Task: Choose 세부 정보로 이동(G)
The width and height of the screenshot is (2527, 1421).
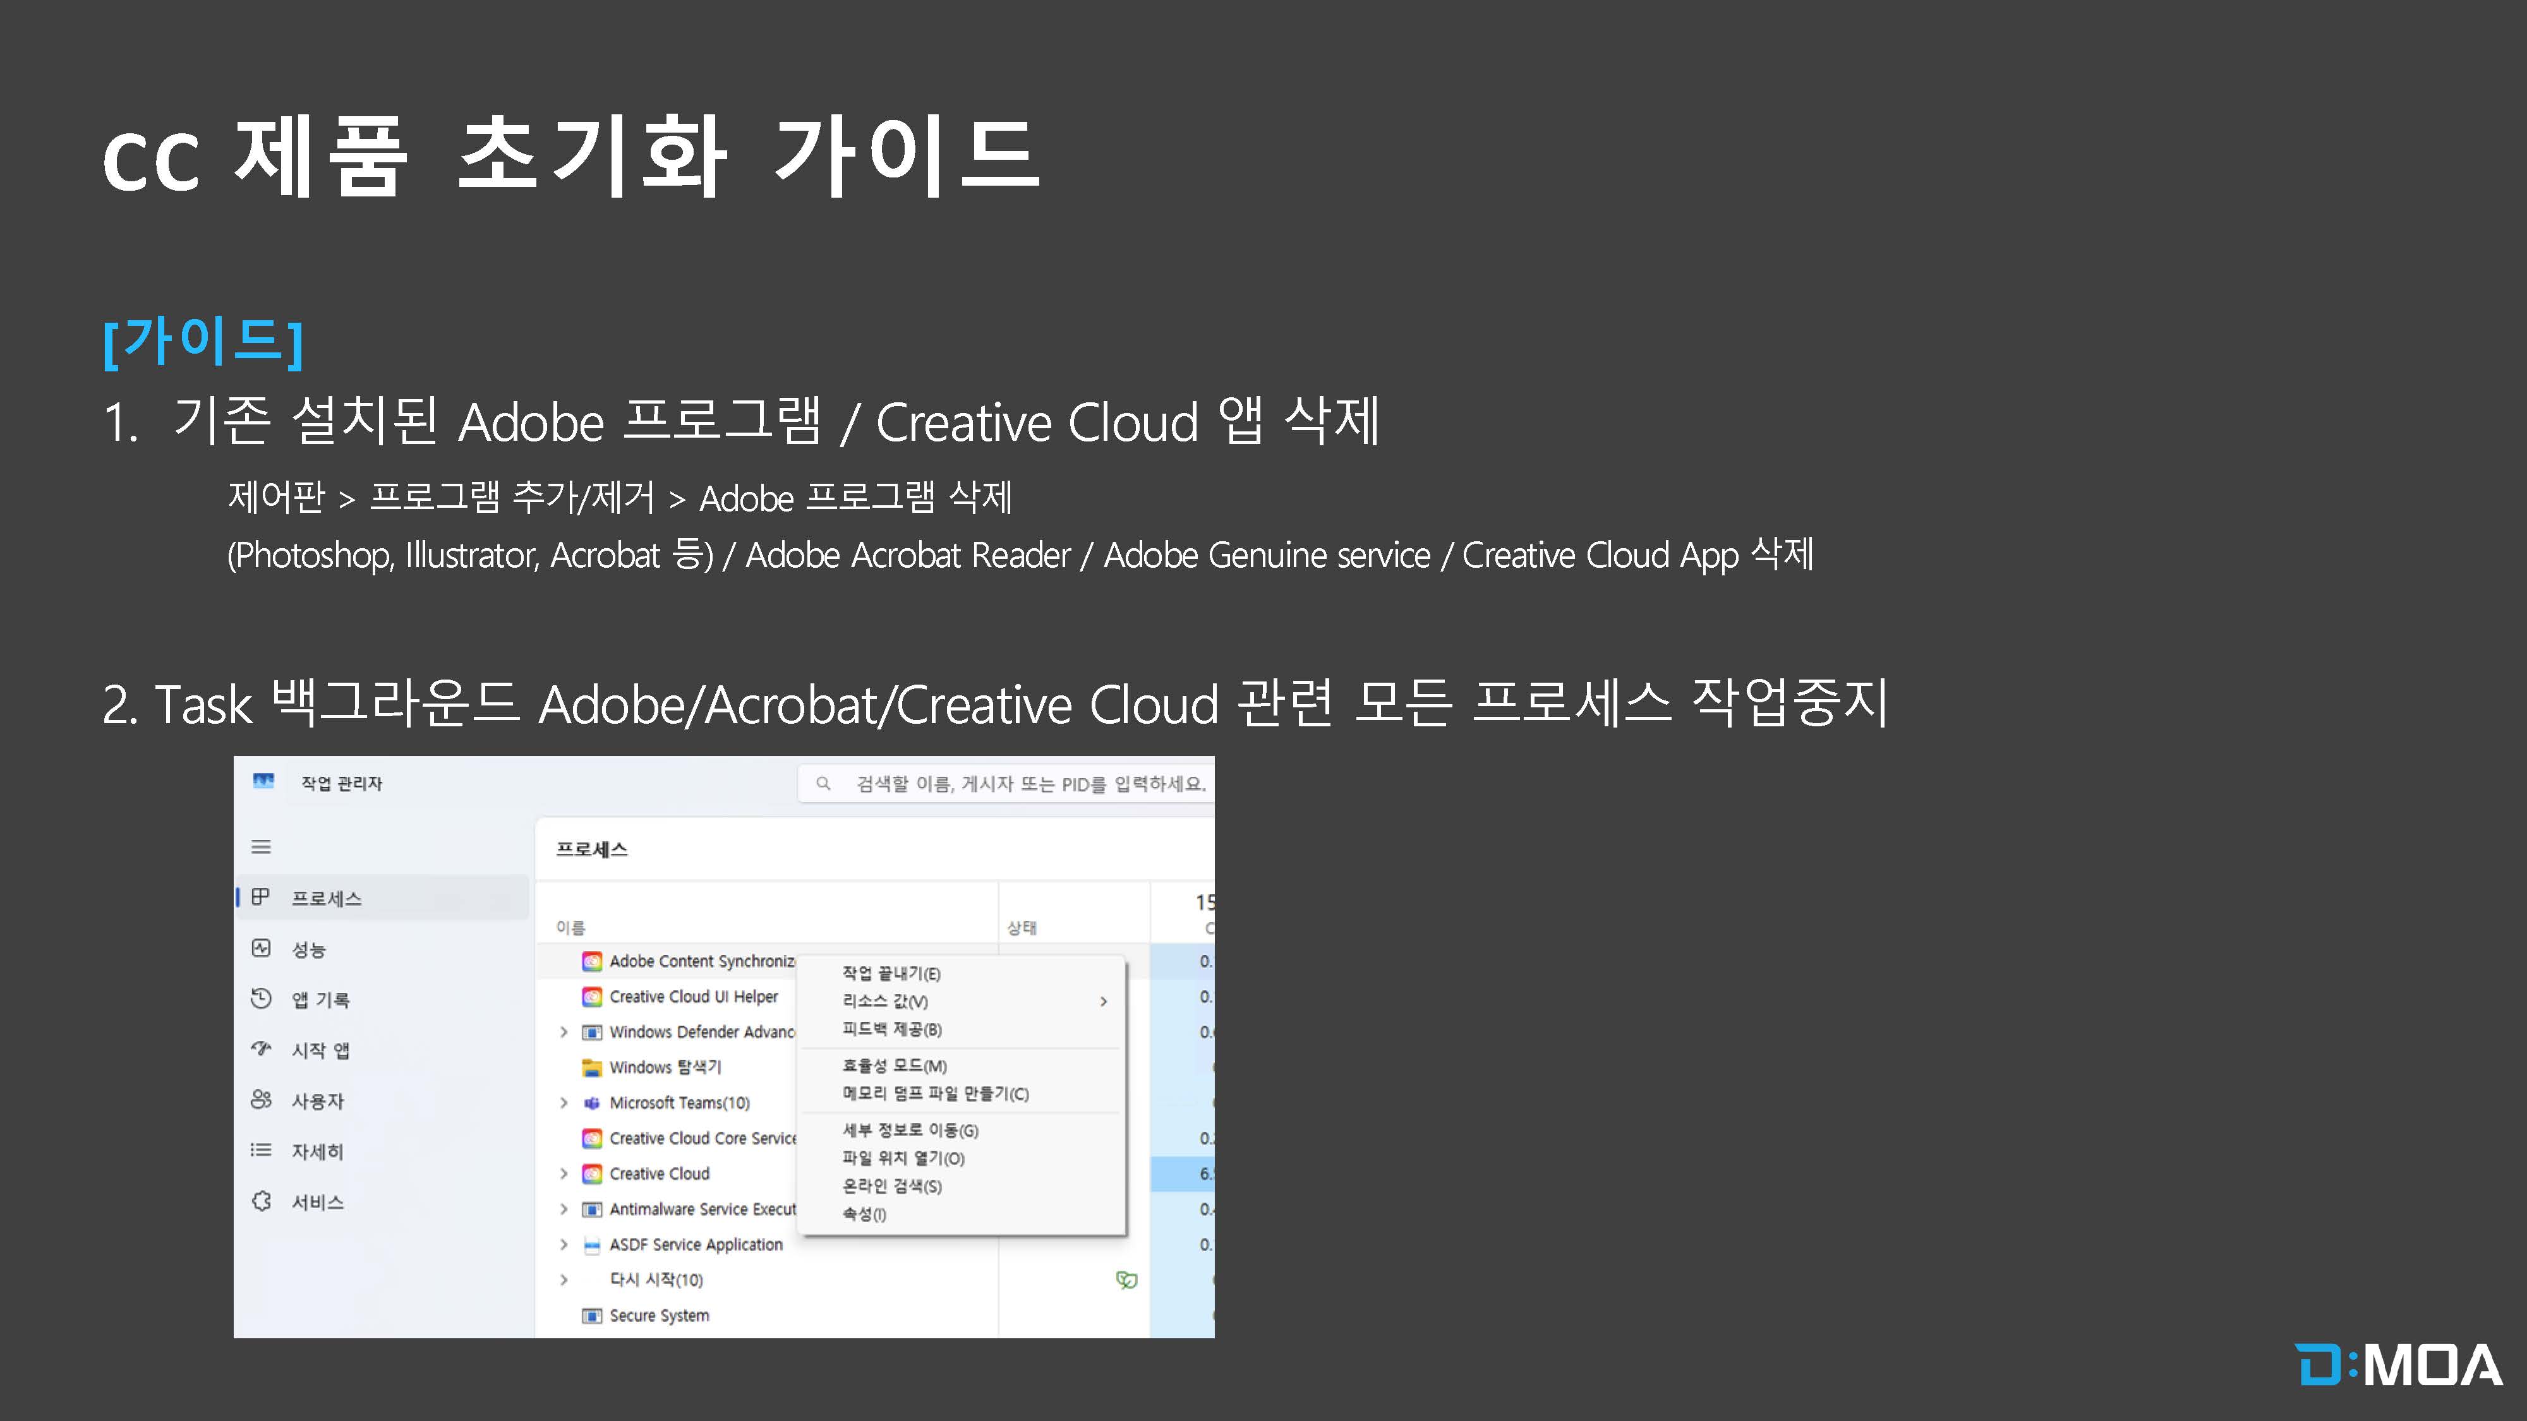Action: (962, 1130)
